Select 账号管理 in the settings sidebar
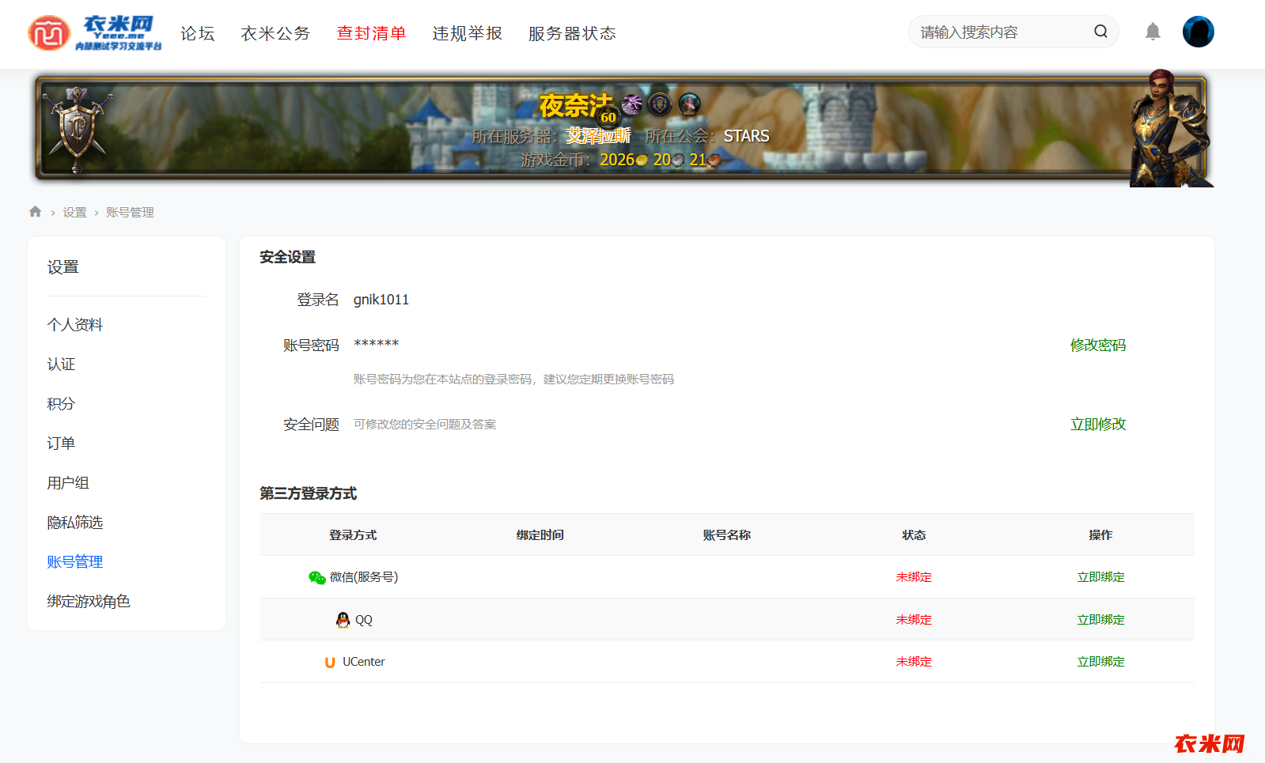Screen dimensions: 1265x763 75,562
